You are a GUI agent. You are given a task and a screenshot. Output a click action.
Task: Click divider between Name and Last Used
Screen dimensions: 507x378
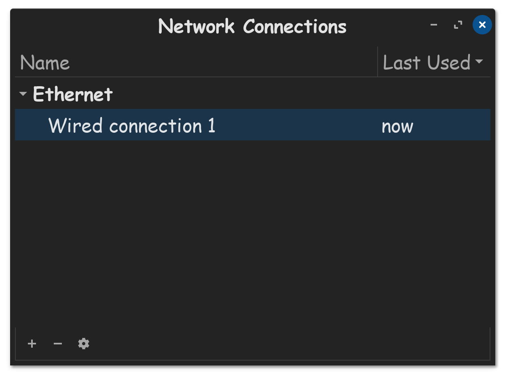378,62
